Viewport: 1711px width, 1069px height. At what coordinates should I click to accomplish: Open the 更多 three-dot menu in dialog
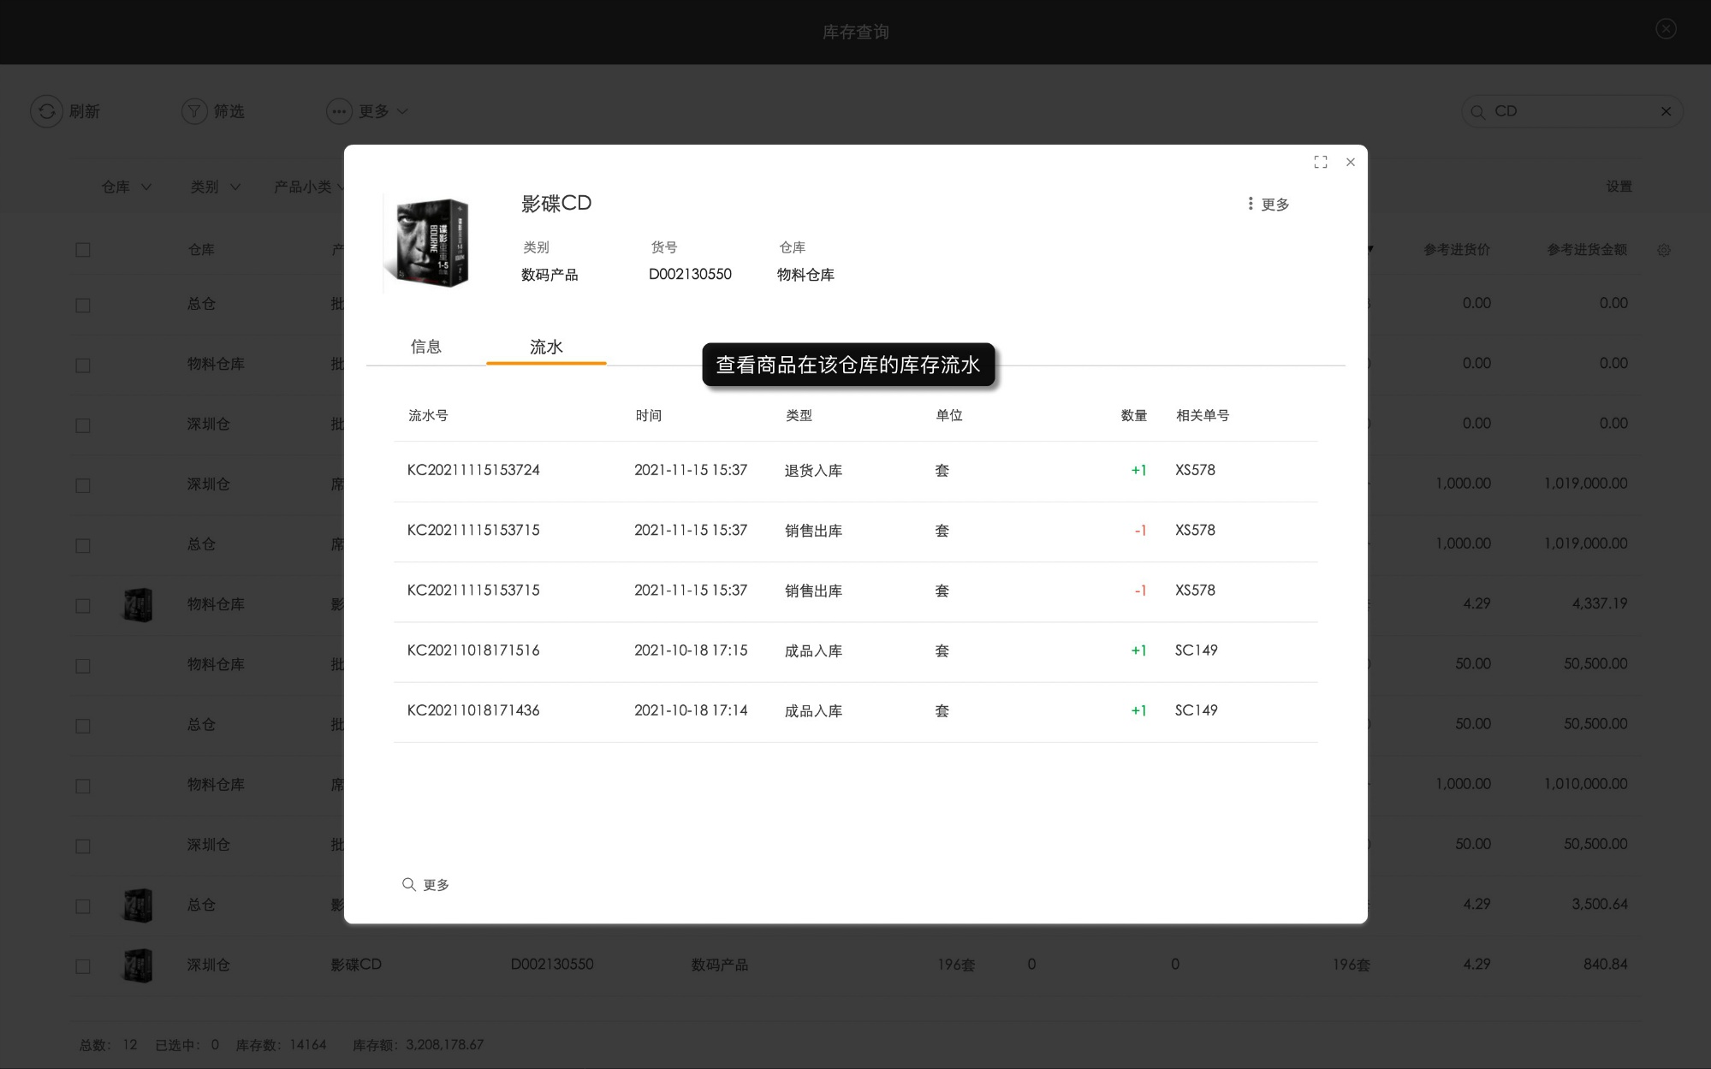pos(1268,204)
